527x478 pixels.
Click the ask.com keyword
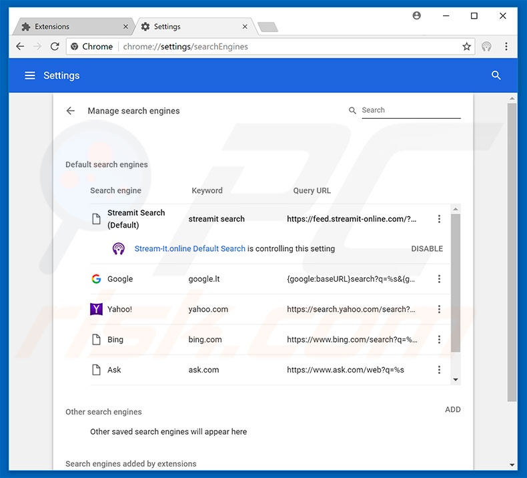pos(203,370)
